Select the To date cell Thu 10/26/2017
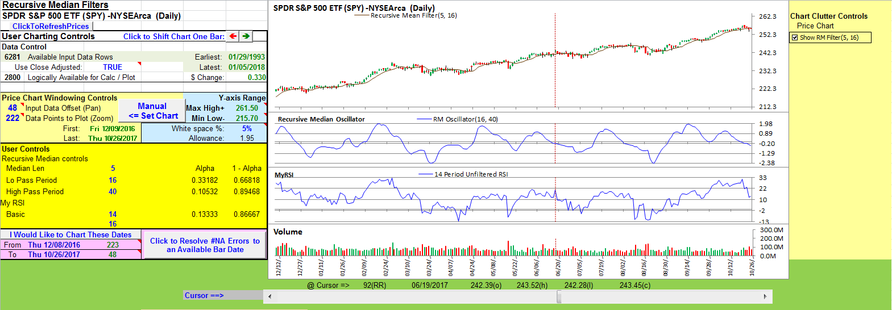This screenshot has height=310, width=892. (54, 255)
